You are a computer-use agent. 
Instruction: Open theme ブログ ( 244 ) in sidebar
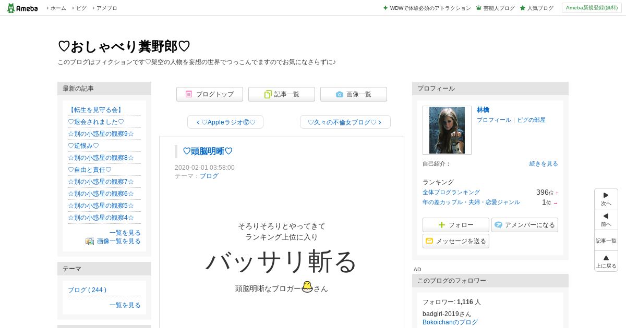(x=87, y=290)
